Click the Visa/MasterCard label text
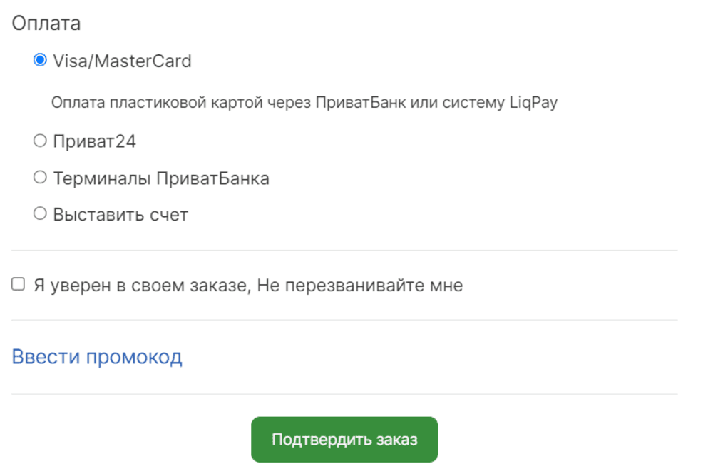Viewport: 713px width, 474px height. point(121,61)
